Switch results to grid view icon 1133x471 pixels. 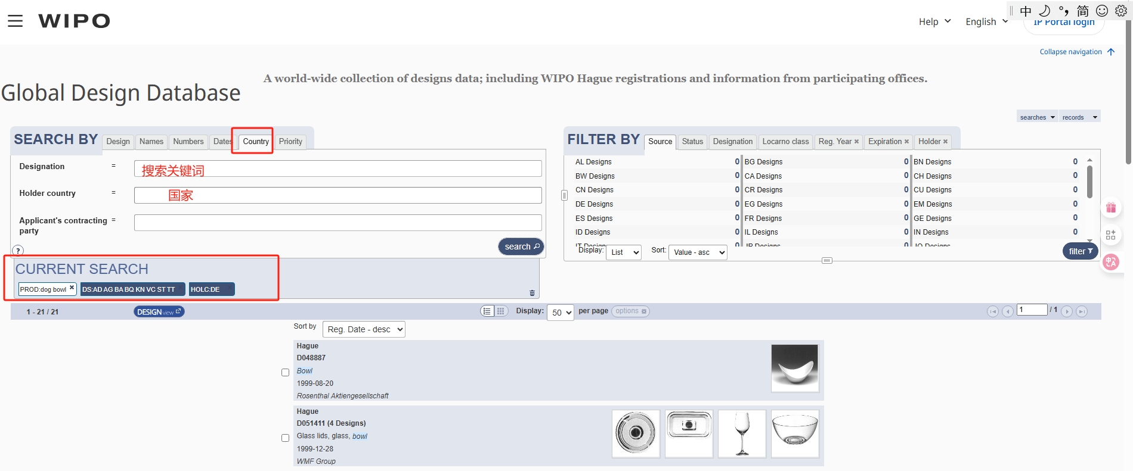coord(501,311)
